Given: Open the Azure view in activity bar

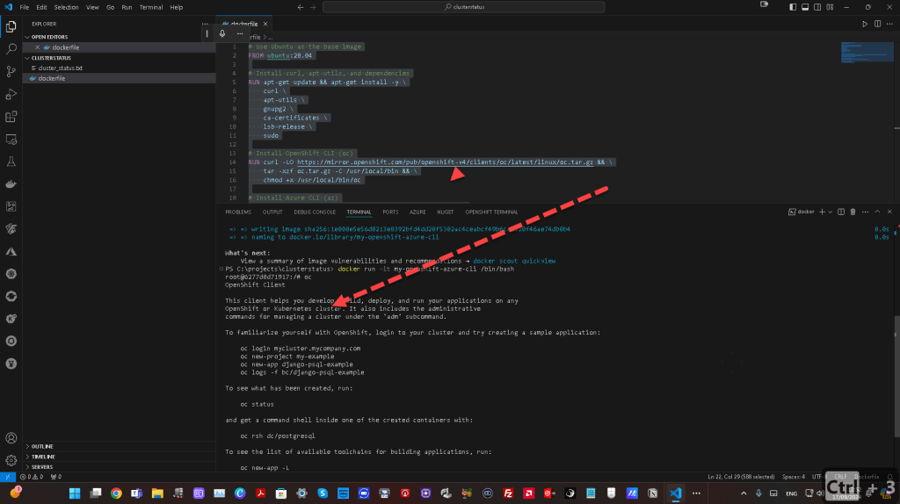Looking at the screenshot, I should point(11,252).
